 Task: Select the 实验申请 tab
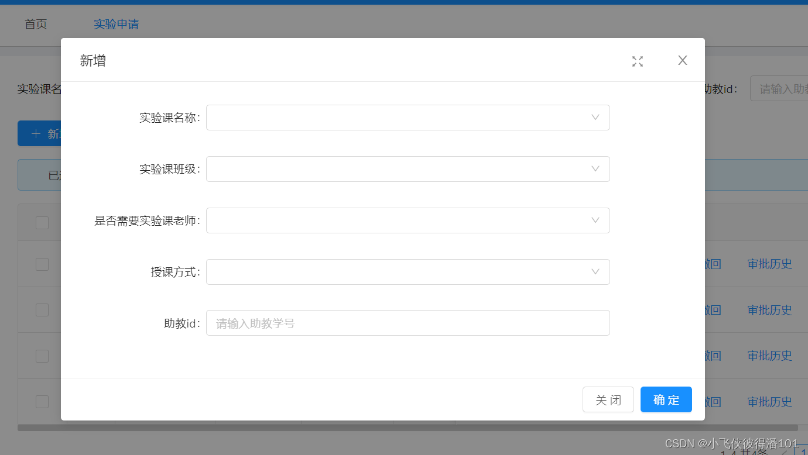pos(116,24)
